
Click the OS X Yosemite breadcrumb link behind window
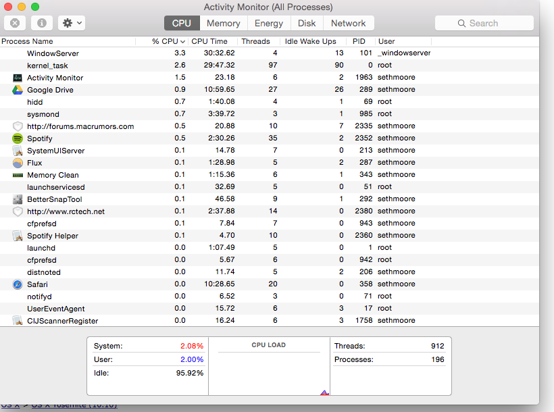click(74, 406)
